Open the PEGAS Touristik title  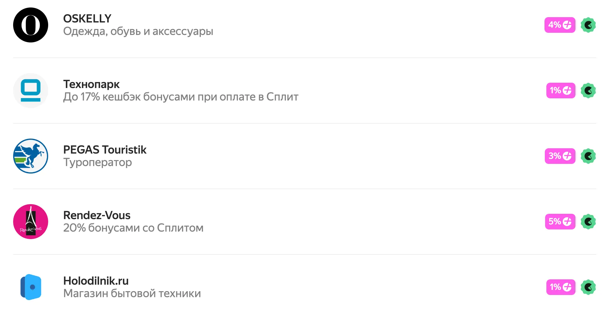(105, 150)
